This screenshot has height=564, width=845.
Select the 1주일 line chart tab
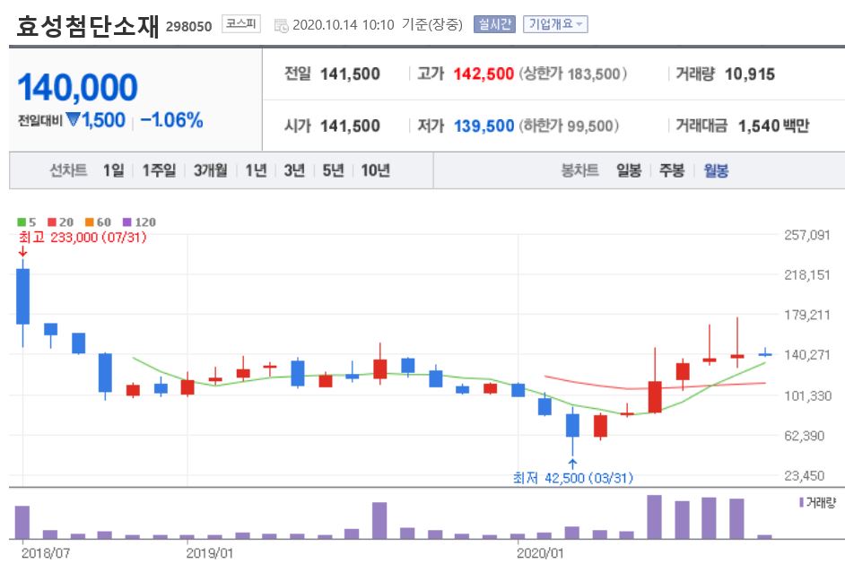coord(159,170)
